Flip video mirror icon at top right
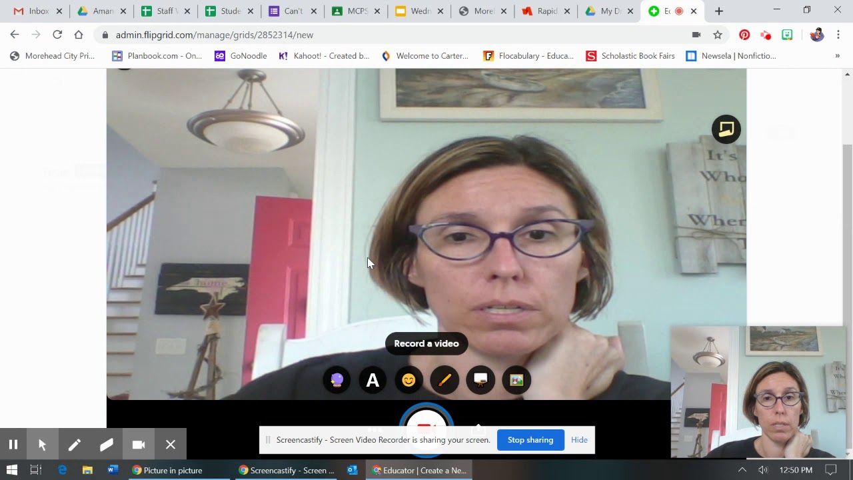 click(x=726, y=129)
